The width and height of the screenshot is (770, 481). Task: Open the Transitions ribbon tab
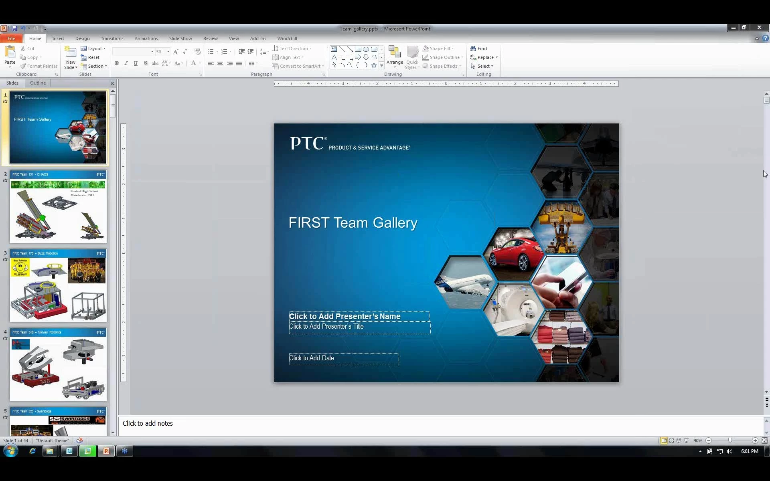pos(112,38)
